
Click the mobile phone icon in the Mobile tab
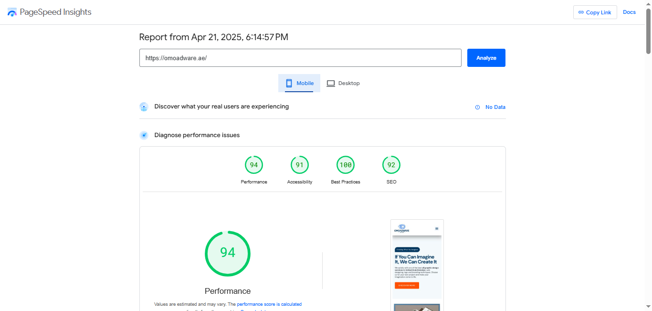[289, 83]
